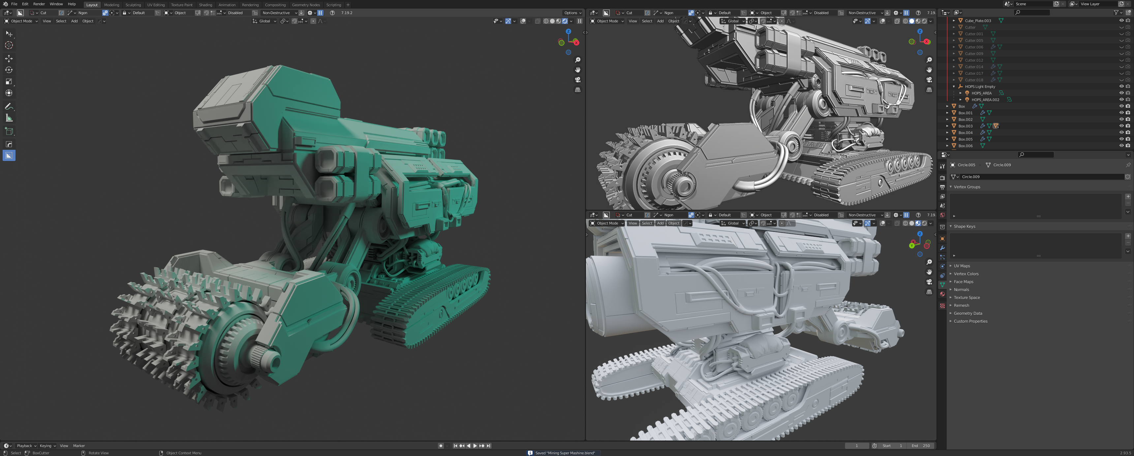Image resolution: width=1134 pixels, height=456 pixels.
Task: Expand the Geometry Data panel
Action: coord(967,313)
